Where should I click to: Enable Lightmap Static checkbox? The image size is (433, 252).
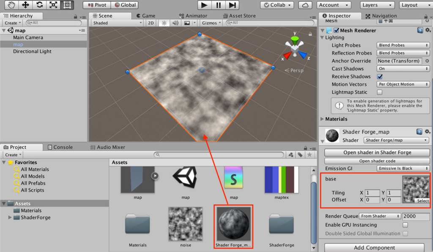(380, 92)
